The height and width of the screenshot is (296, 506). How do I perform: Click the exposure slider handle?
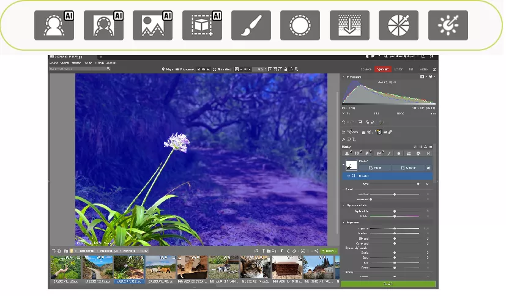395,228
